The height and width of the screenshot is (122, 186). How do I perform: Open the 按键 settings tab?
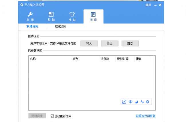51,17
